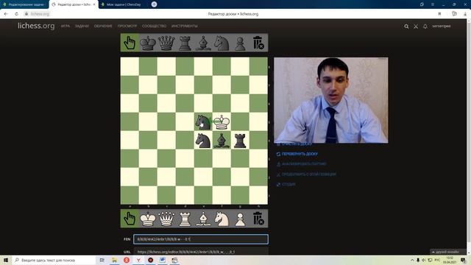The width and height of the screenshot is (471, 265).
Task: Switch to the first browser tab
Action: pyautogui.click(x=24, y=4)
